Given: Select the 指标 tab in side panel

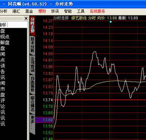Looking at the screenshot, I should [x=3, y=25].
